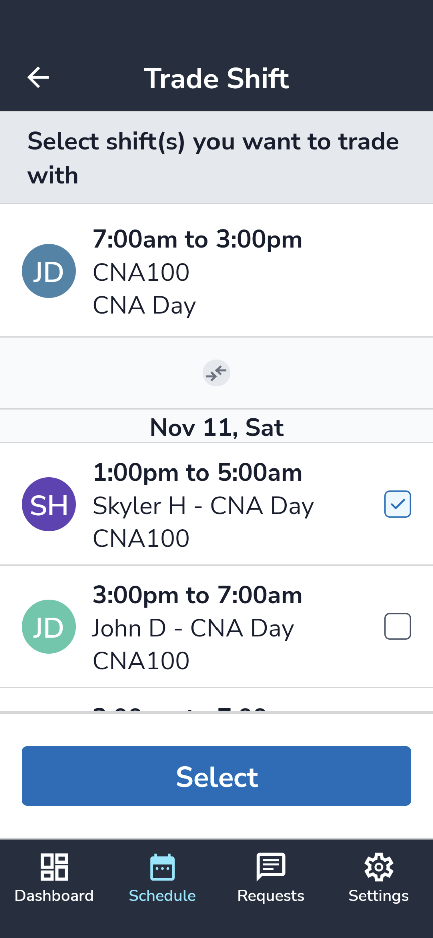This screenshot has height=938, width=433.
Task: Tap the blue JD avatar
Action: (x=49, y=271)
